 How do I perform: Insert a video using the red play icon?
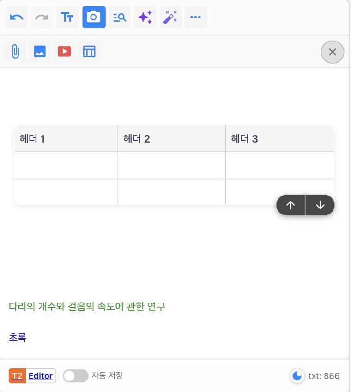click(64, 51)
